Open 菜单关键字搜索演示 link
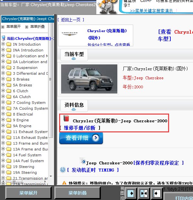Viewport: 193px width, 200px height. (151, 11)
